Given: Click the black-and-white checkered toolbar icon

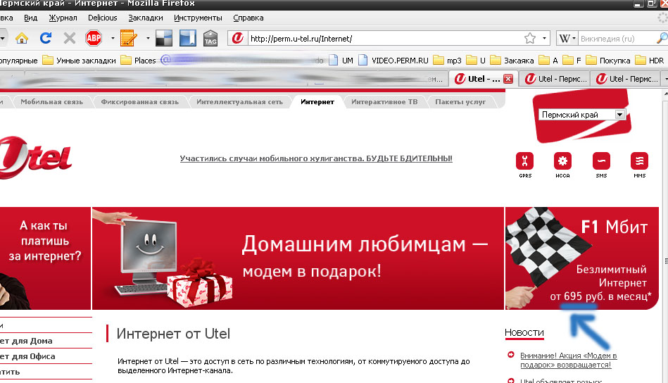Looking at the screenshot, I should click(163, 38).
